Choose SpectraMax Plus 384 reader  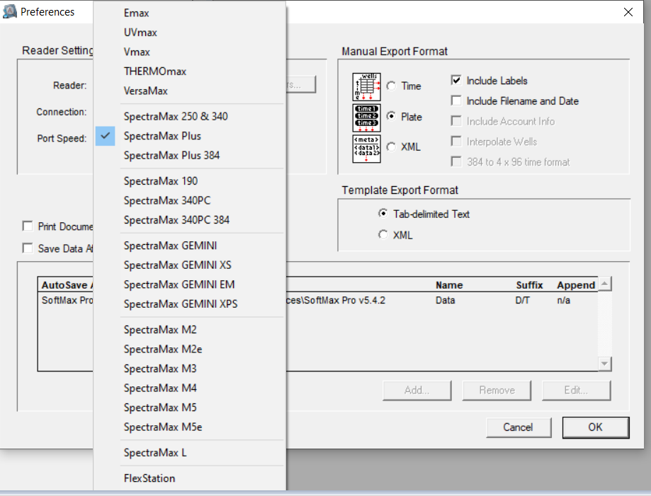coord(171,155)
